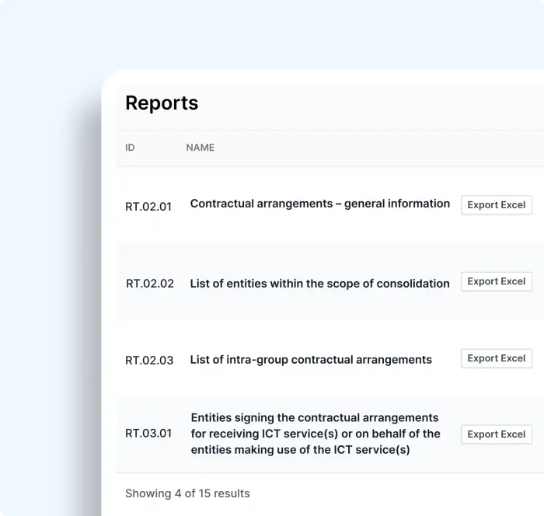Open 'List of entities within the scope of consolidation'
Viewport: 544px width, 516px height.
[319, 284]
